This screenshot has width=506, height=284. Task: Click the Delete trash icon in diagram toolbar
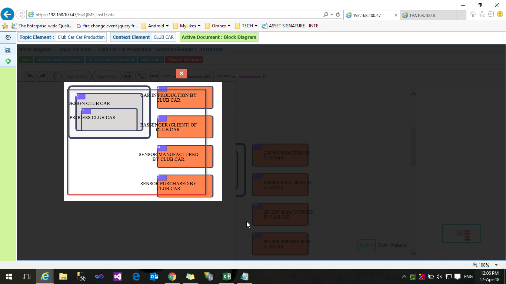pyautogui.click(x=55, y=76)
